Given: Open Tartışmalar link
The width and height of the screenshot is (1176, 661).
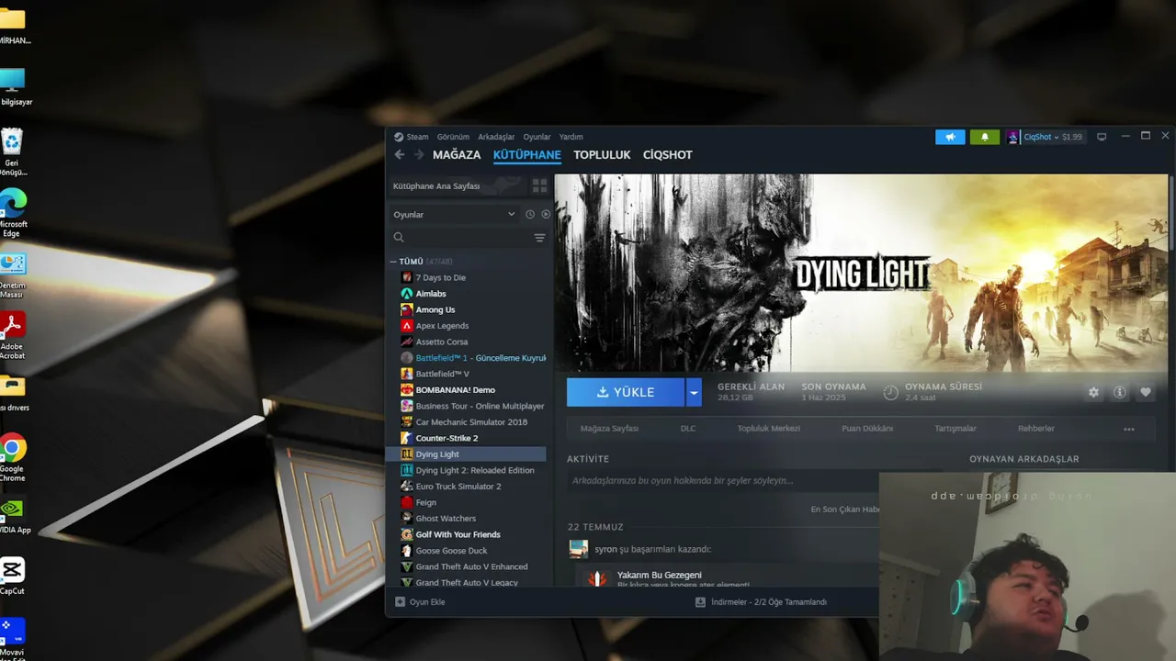Looking at the screenshot, I should [x=955, y=429].
